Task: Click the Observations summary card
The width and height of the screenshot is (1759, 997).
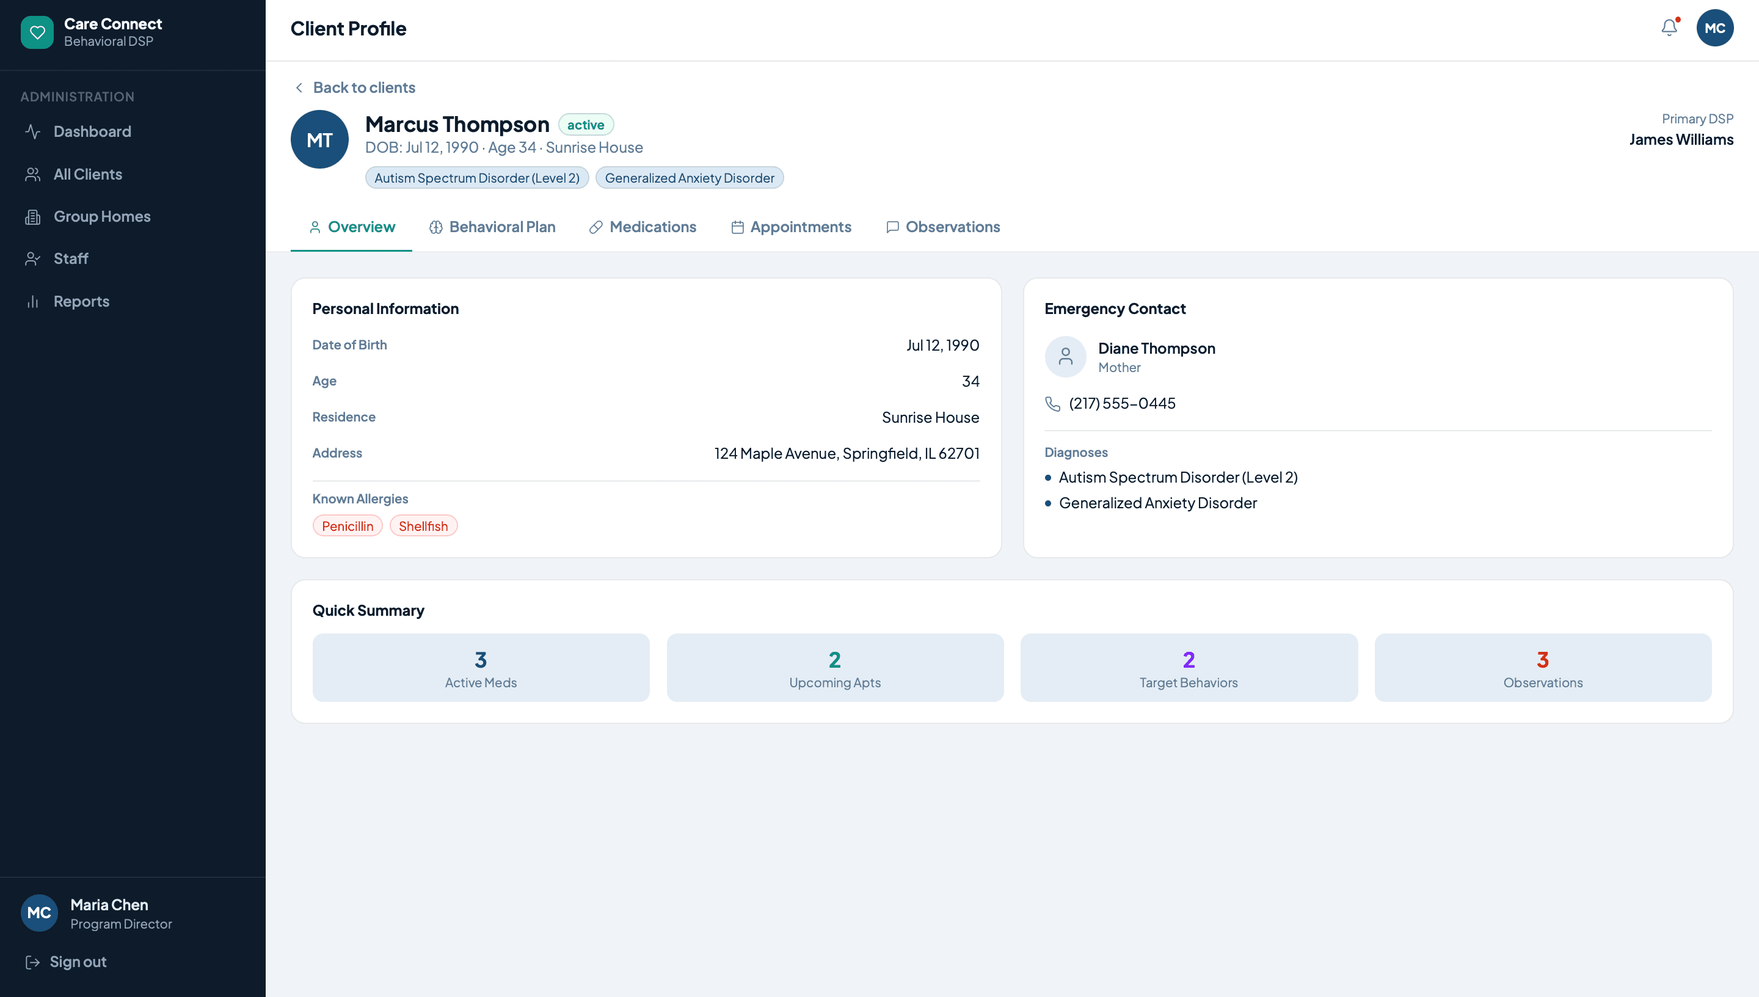Action: tap(1543, 668)
